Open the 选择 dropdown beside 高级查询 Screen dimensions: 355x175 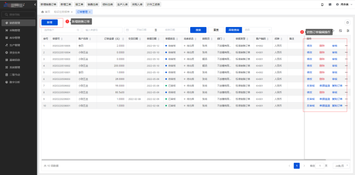click(257, 30)
